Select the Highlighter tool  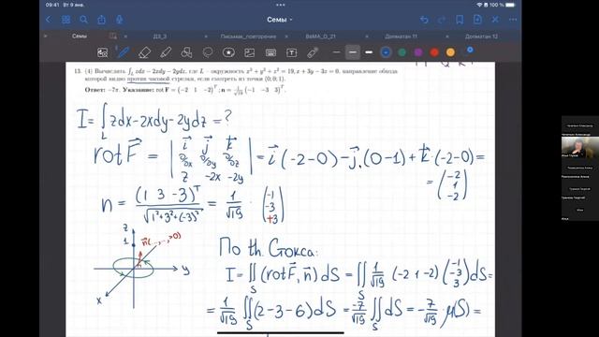click(x=166, y=52)
